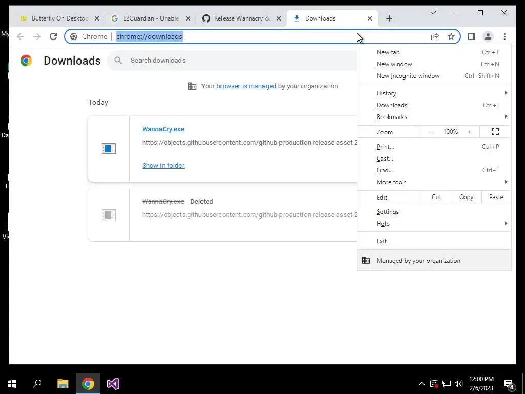Click the browser back arrow

click(x=21, y=36)
